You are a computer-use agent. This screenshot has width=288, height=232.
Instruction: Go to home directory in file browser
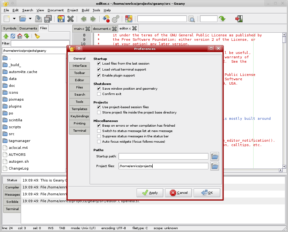pyautogui.click(x=20, y=36)
